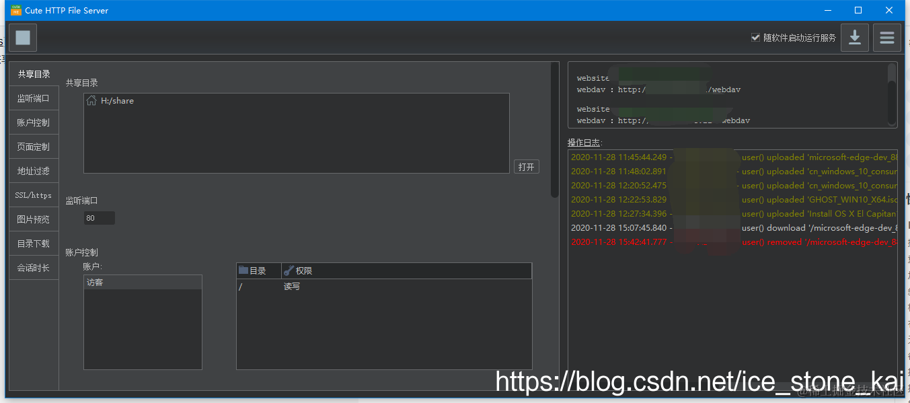Maximize the Cute HTTP File Server window
The width and height of the screenshot is (910, 403).
point(858,10)
